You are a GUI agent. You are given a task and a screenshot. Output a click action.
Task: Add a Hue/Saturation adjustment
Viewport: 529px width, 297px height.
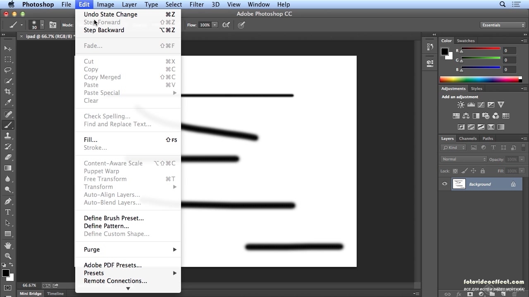[x=456, y=116]
